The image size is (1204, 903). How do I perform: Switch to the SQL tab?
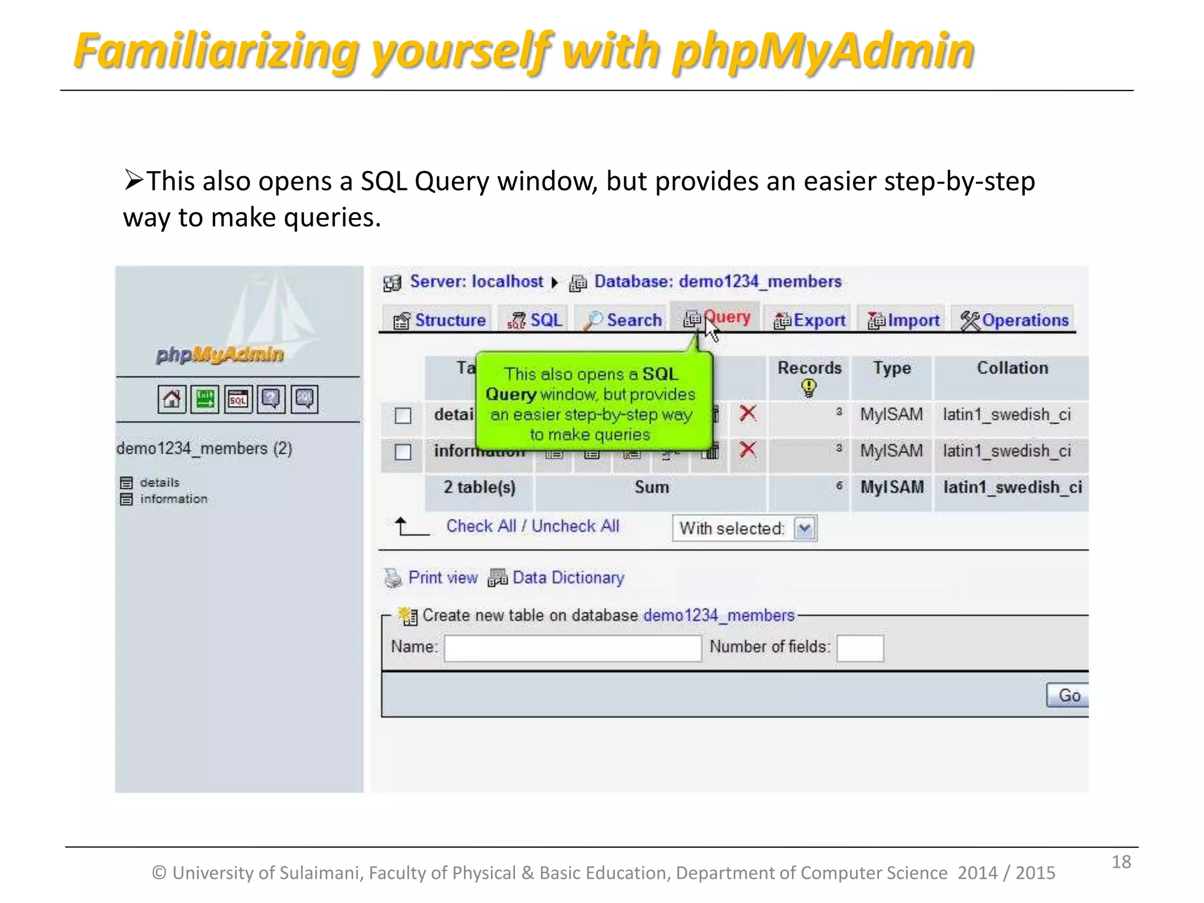534,320
